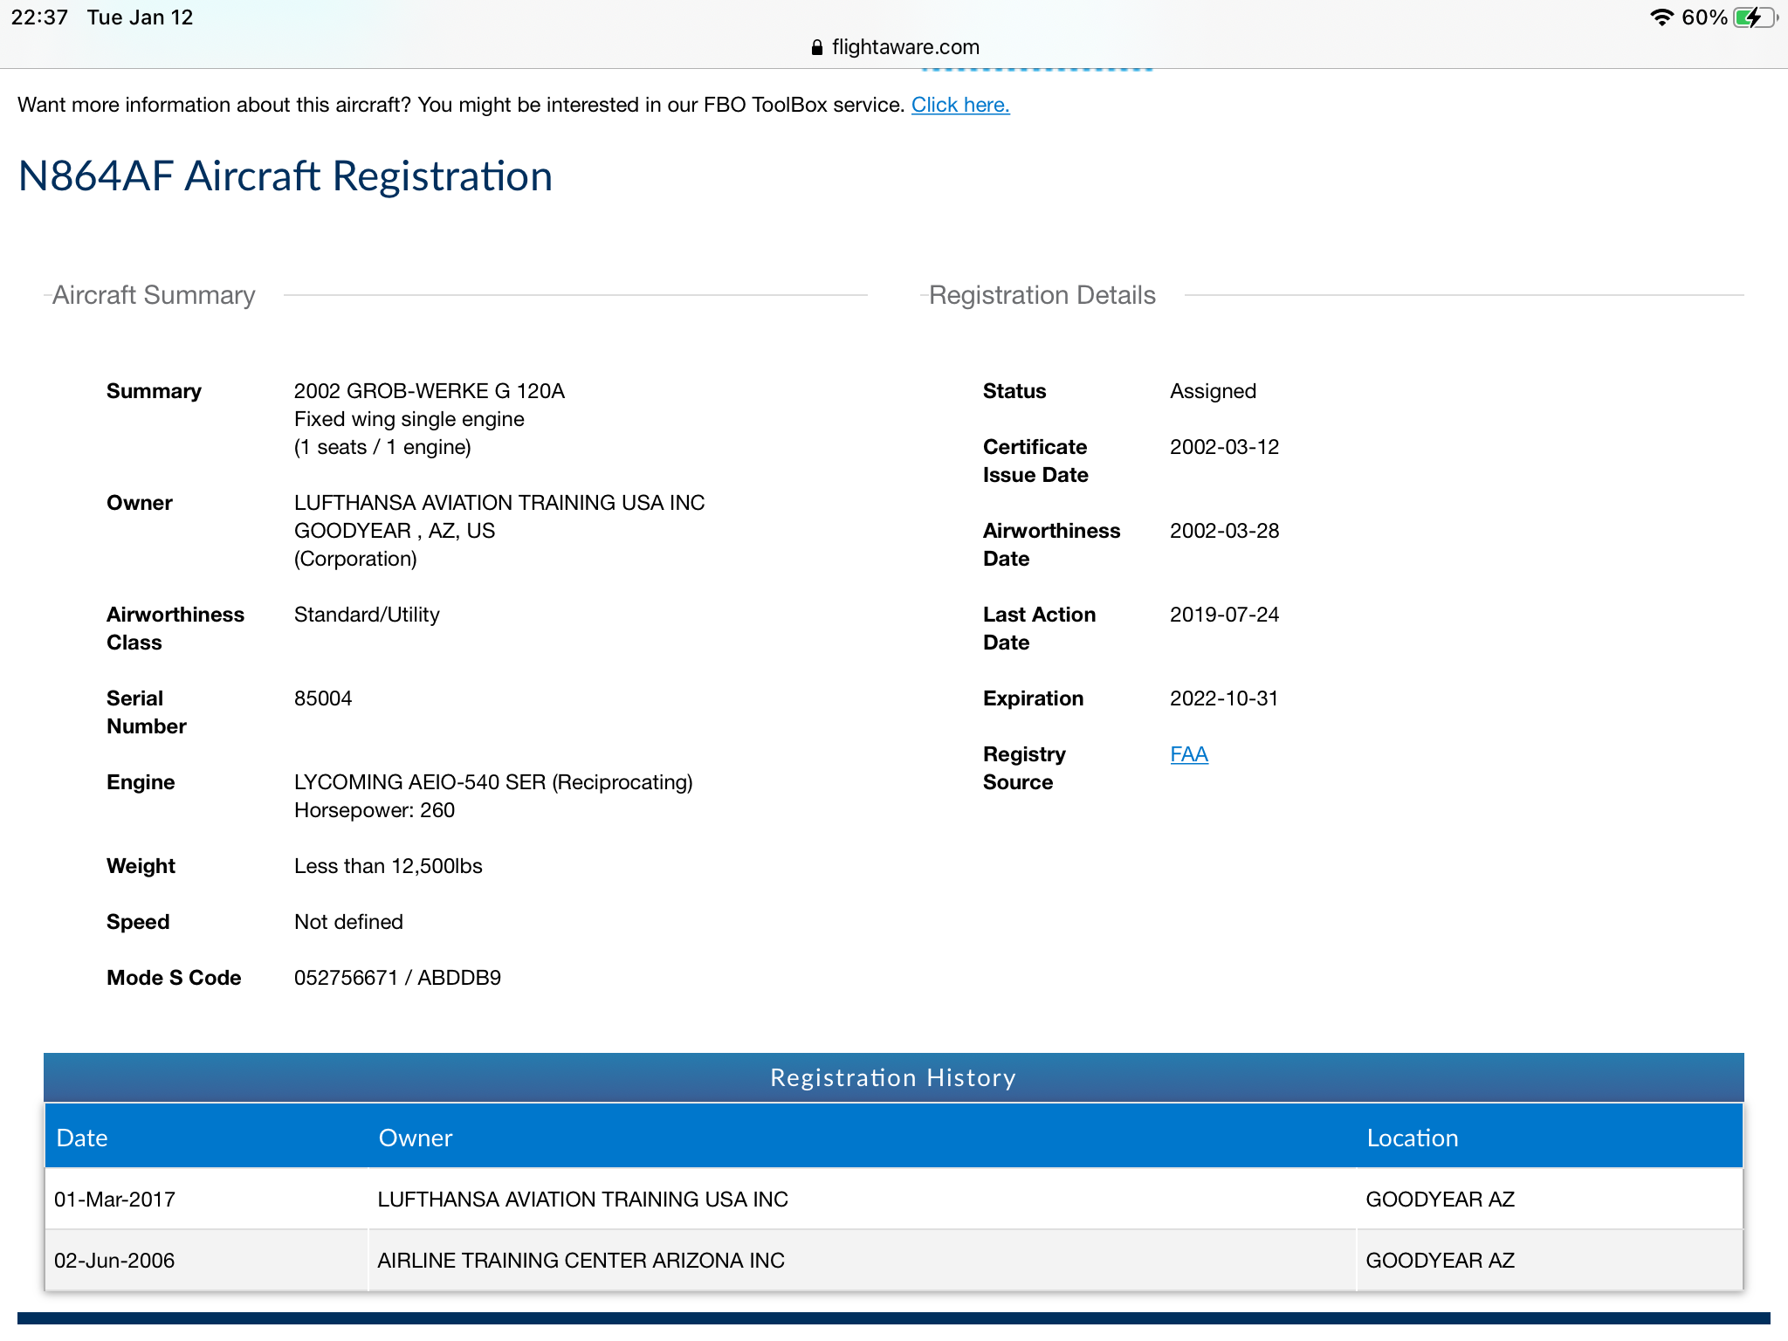The image size is (1788, 1341).
Task: Tap the 60% battery percentage
Action: 1705,17
